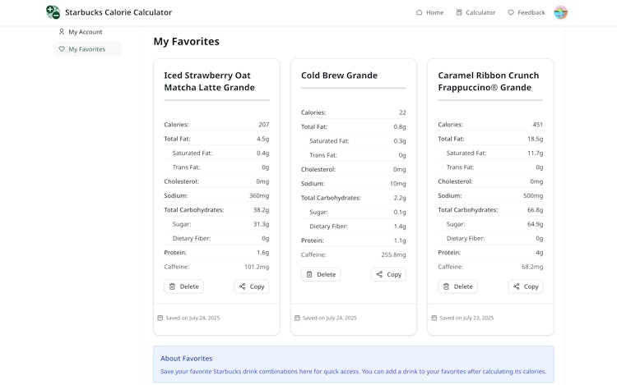
Task: Click the house icon in top navigation
Action: (x=419, y=12)
